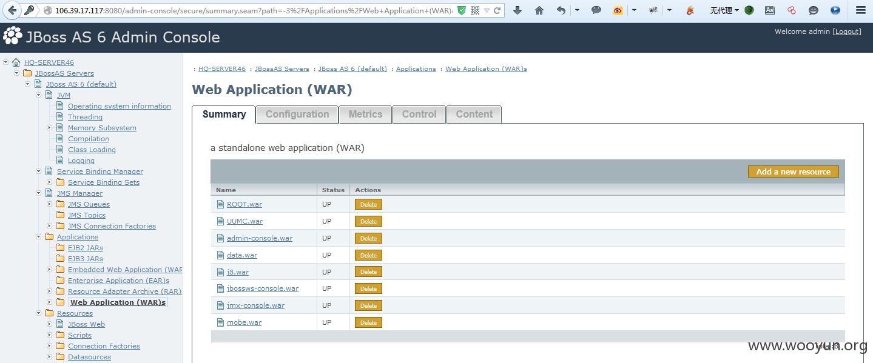Expand the Service Binding Sets node

pos(50,182)
